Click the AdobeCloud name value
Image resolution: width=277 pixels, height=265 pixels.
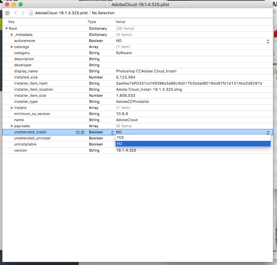(127, 120)
